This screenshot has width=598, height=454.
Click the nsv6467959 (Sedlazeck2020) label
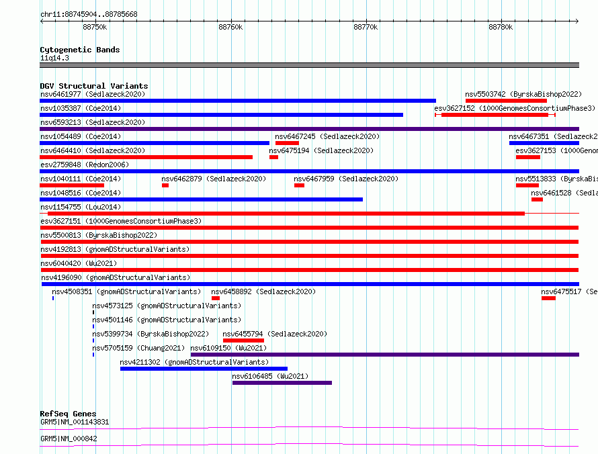click(346, 179)
